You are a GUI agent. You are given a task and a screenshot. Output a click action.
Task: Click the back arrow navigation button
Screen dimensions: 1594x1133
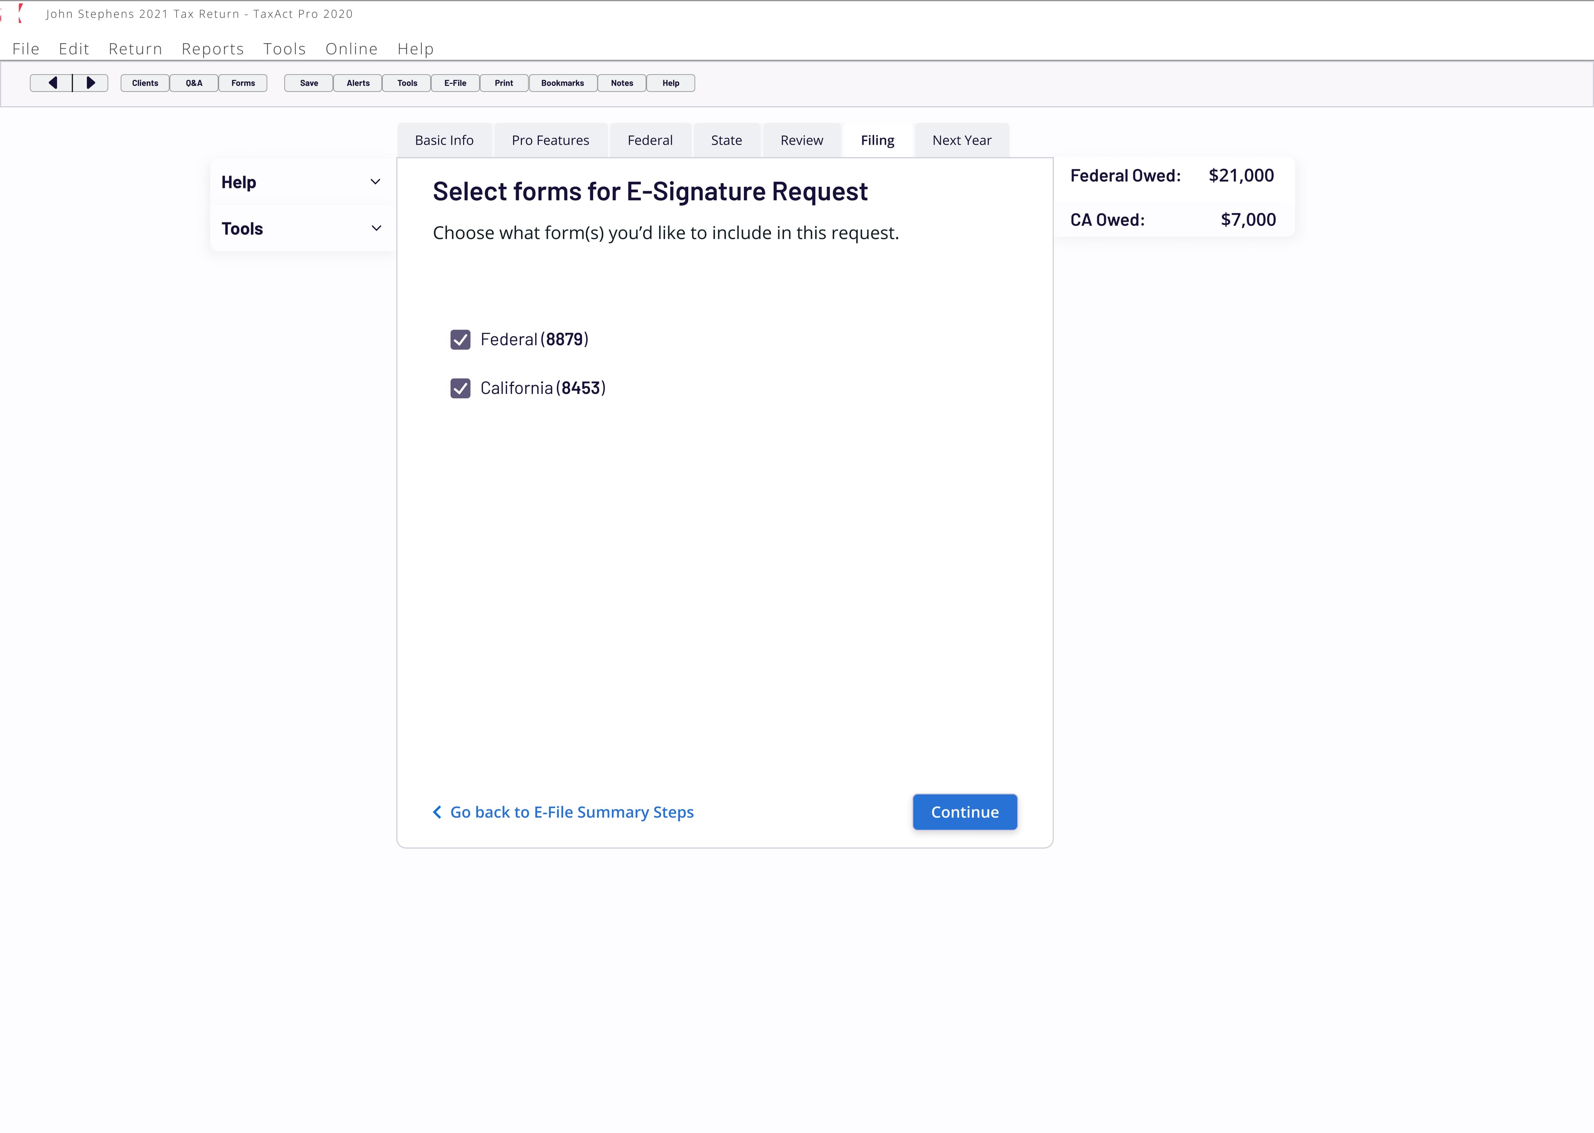tap(51, 83)
